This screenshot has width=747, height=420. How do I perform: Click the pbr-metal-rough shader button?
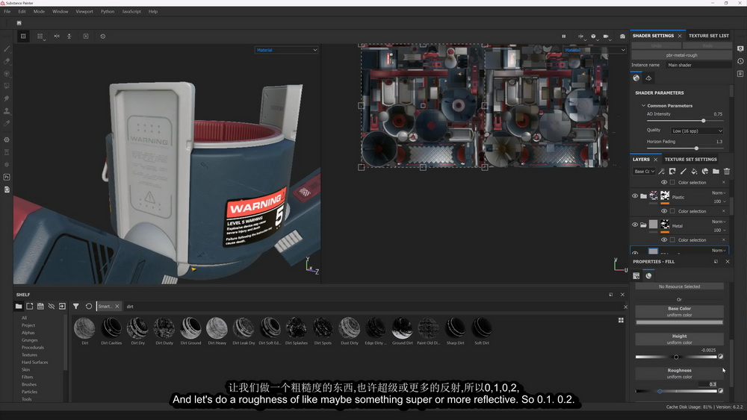coord(681,55)
